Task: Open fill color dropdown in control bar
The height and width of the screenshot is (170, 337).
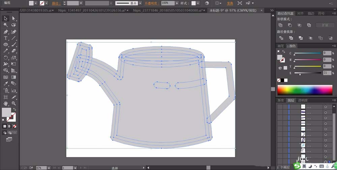Action: (36, 3)
